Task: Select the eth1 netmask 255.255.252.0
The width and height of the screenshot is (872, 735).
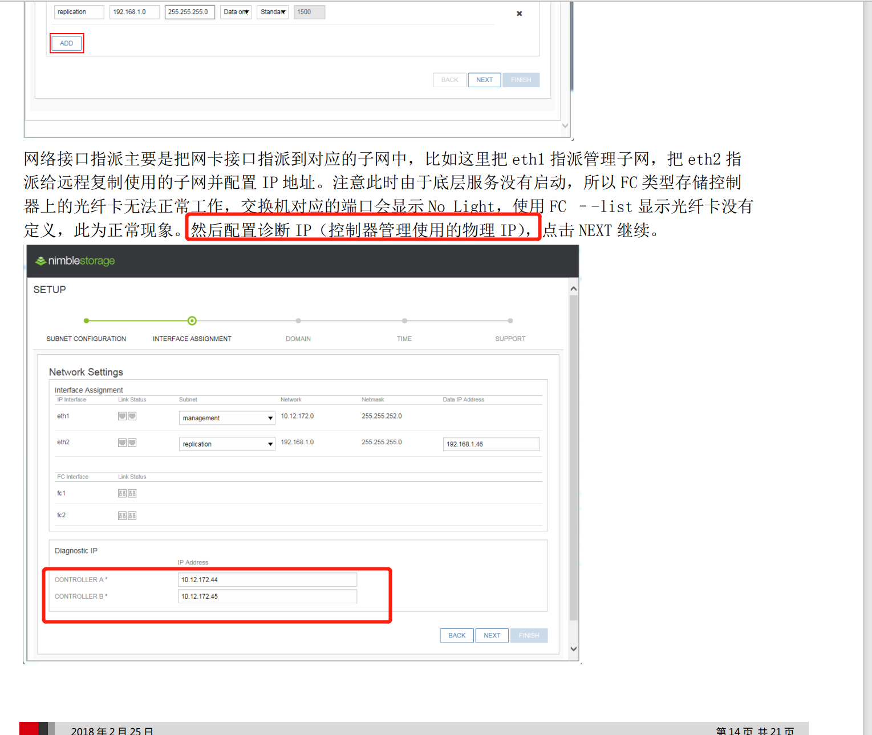Action: tap(382, 416)
